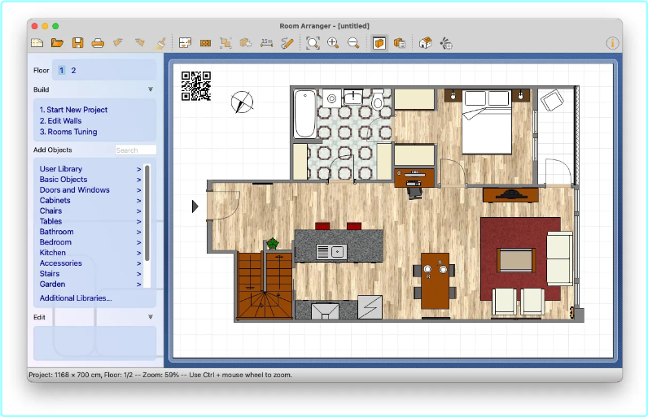Click the New Project toolbar icon
The width and height of the screenshot is (648, 417).
[x=37, y=43]
